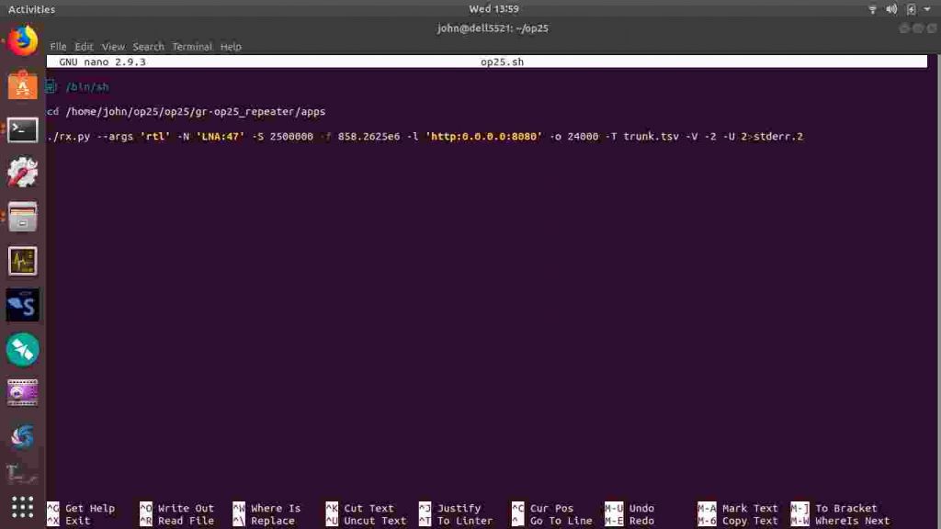The width and height of the screenshot is (941, 529).
Task: Open the Search menu
Action: (148, 46)
